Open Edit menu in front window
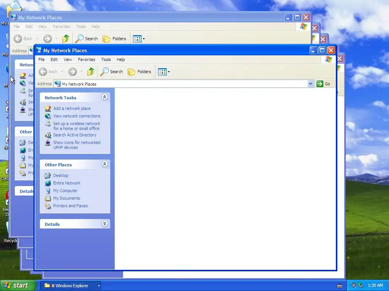389x291 pixels. click(54, 59)
